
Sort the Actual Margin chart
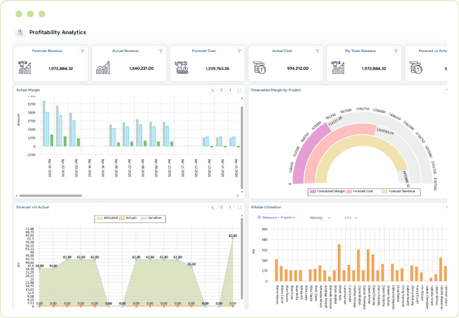213,90
